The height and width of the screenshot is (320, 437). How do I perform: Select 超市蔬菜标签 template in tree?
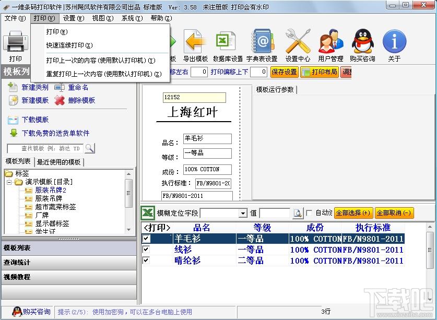point(55,207)
